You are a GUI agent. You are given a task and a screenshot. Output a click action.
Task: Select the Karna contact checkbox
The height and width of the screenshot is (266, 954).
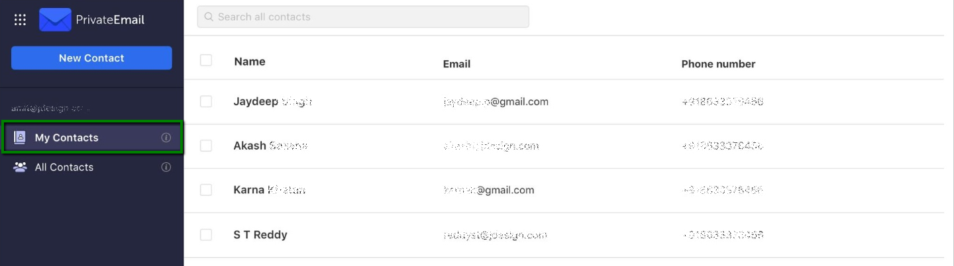206,190
